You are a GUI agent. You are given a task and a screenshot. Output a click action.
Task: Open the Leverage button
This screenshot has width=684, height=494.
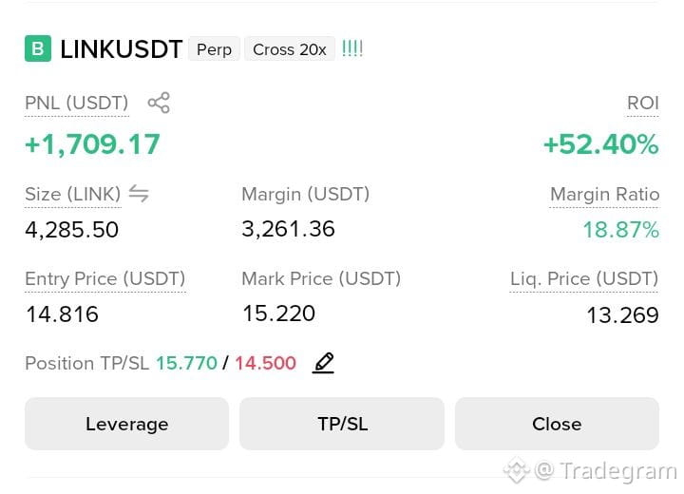tap(127, 424)
